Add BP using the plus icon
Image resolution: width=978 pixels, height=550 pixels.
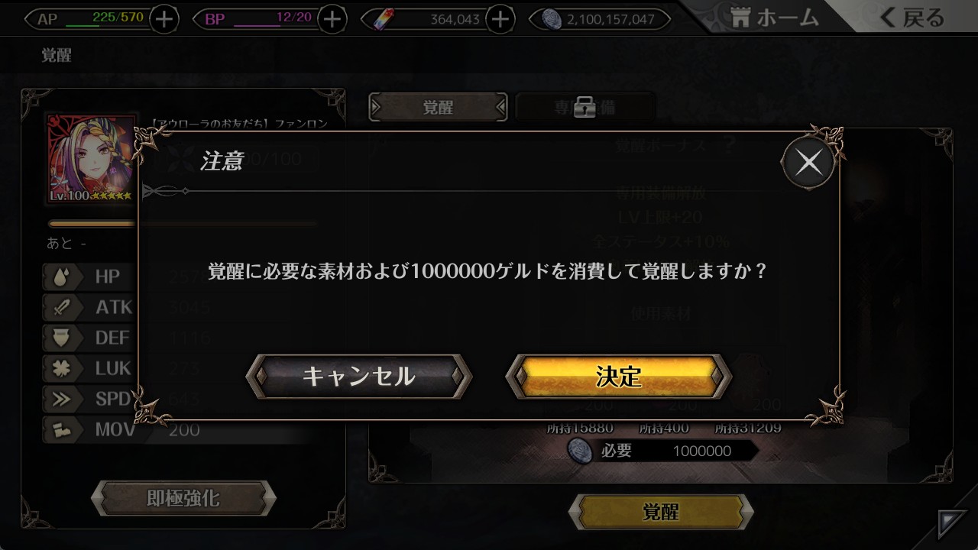(x=332, y=19)
